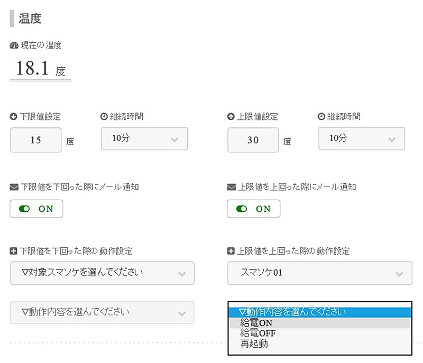Click the down-arrow icon next to 下限値設定
The width and height of the screenshot is (423, 363).
13,117
